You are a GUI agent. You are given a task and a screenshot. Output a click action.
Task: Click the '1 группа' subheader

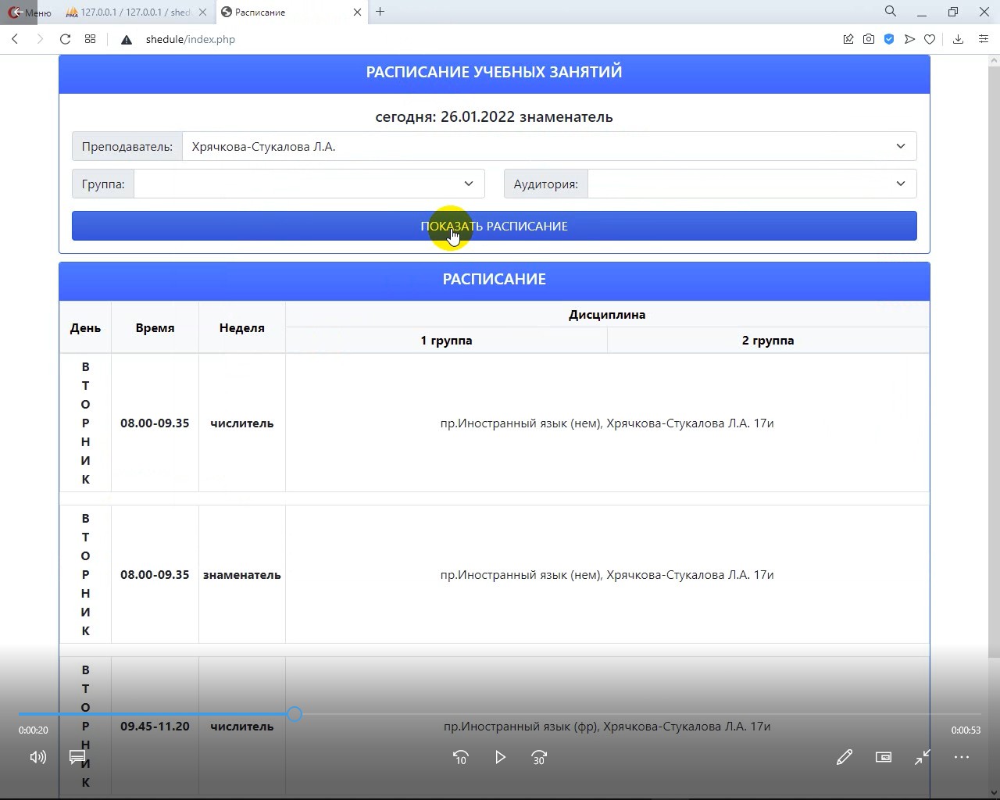pos(446,341)
